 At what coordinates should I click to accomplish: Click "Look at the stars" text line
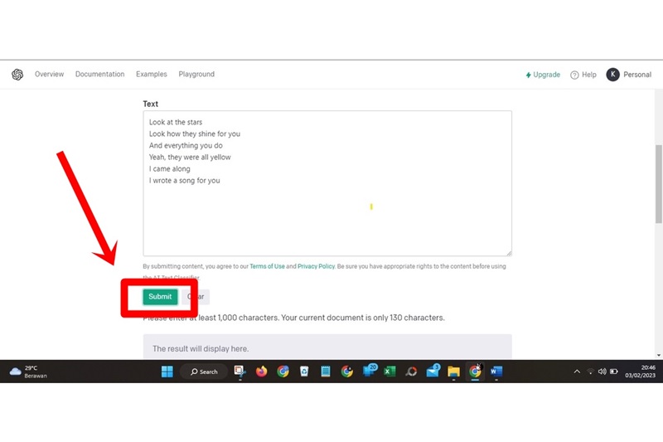[x=176, y=122]
